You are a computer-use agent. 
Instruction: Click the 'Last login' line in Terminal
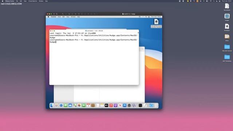click(x=73, y=33)
